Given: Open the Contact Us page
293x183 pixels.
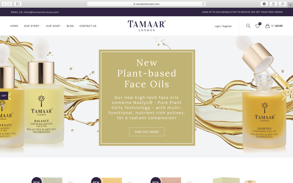Looking at the screenshot, I should click(x=88, y=26).
